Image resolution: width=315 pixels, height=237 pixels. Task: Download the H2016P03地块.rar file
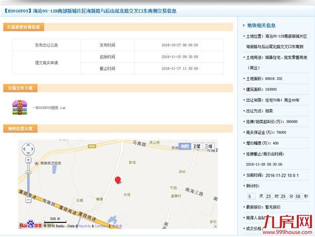50,108
